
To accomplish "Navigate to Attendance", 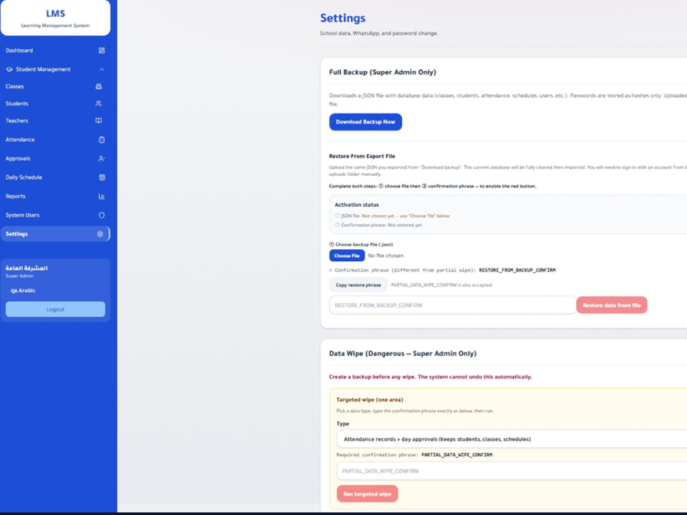I will [55, 139].
